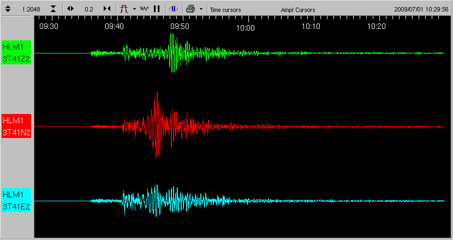Click the small waveform icon

tap(144, 9)
